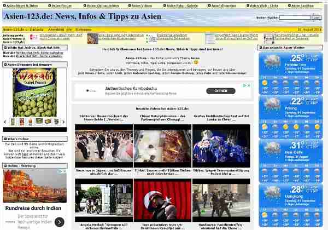Open the Asien News & Infos menu

(x=22, y=6)
